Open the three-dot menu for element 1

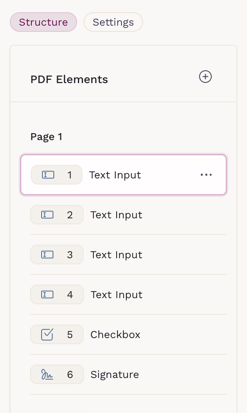click(x=206, y=175)
